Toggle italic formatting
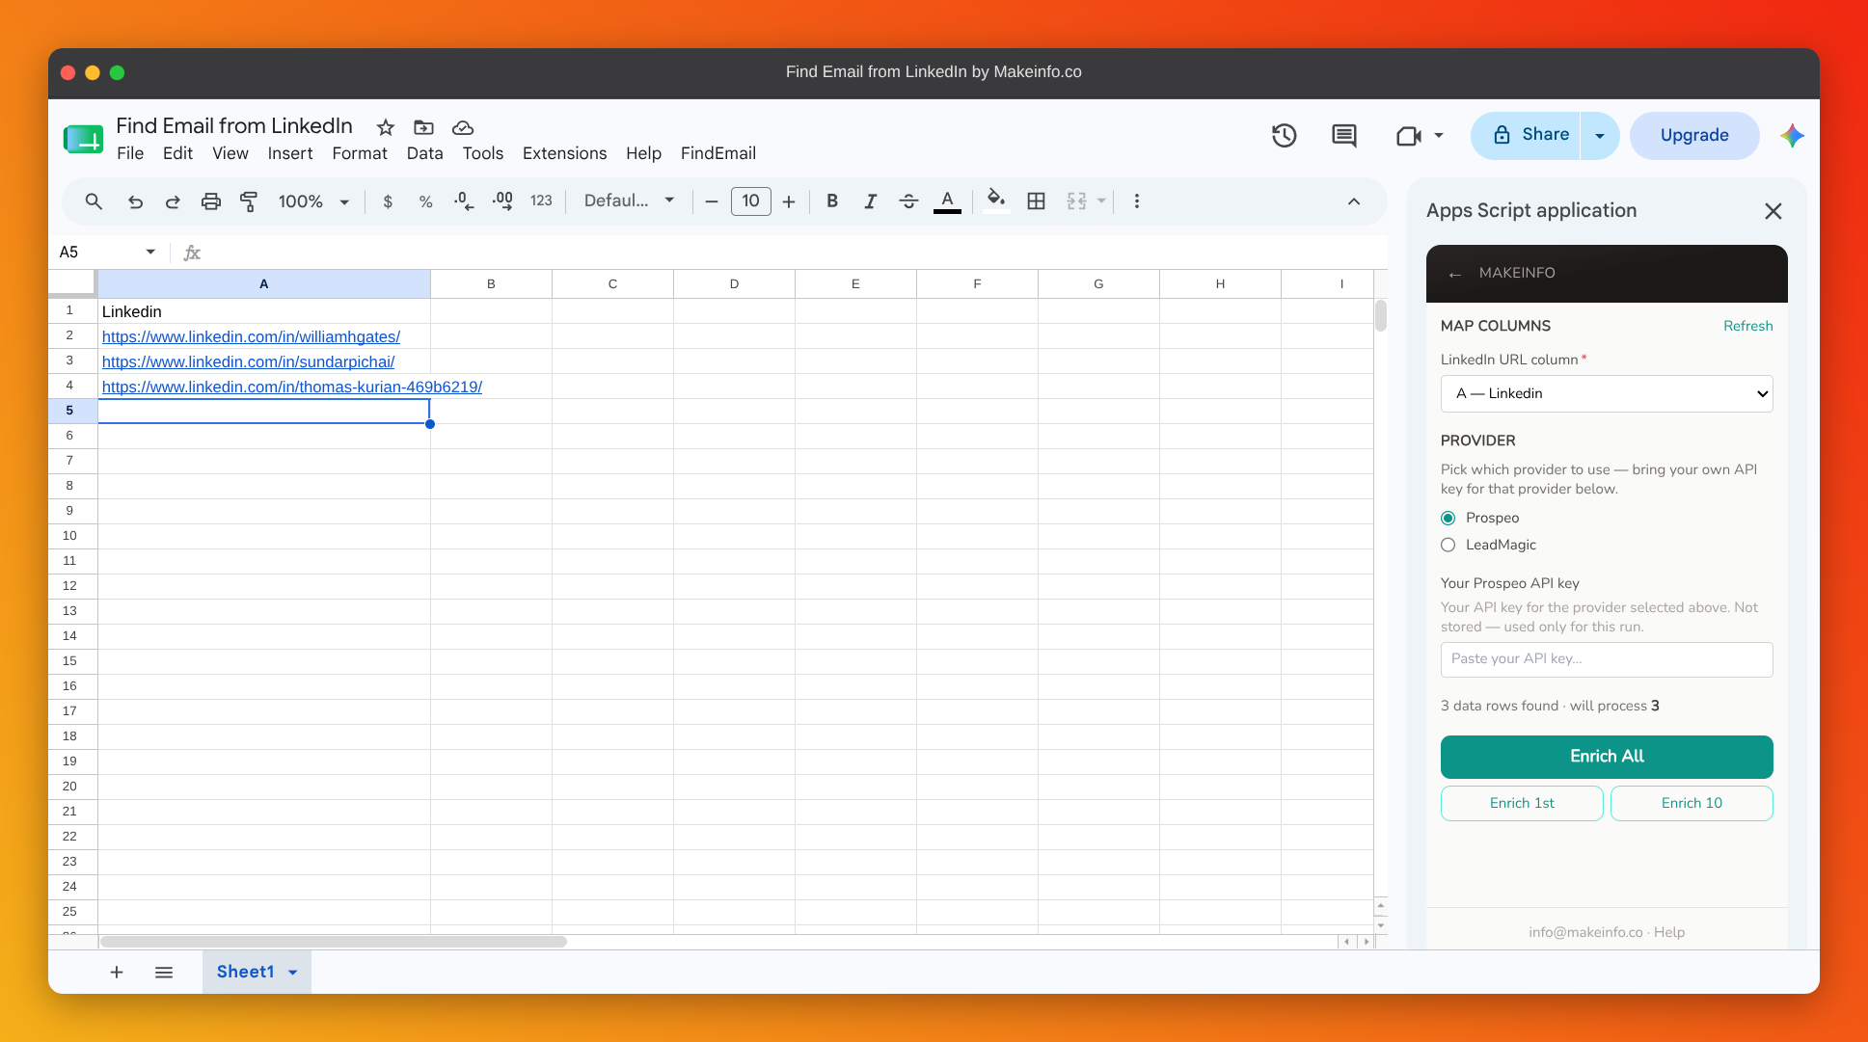Screen dimensions: 1868x1042 click(x=870, y=201)
